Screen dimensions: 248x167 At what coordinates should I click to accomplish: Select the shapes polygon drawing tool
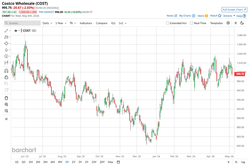point(6,43)
